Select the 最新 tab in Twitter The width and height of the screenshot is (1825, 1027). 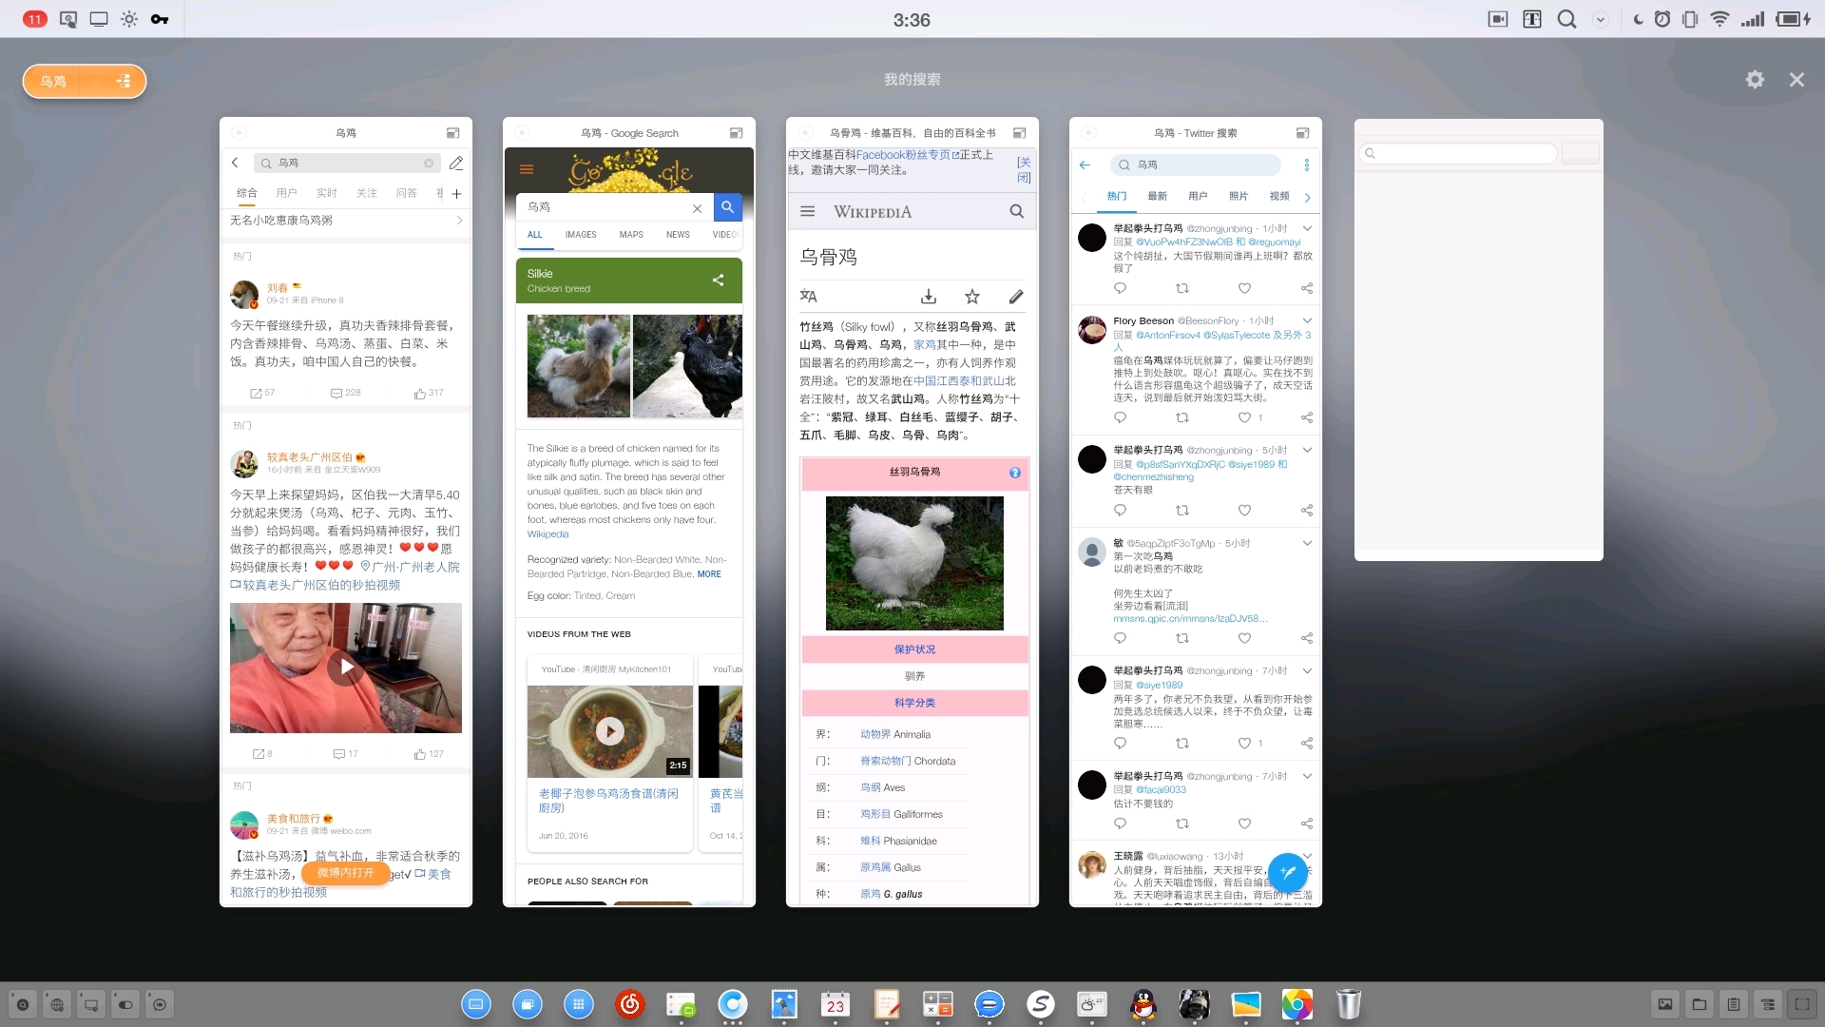tap(1157, 197)
